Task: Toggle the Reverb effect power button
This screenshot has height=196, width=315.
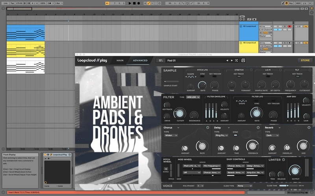Action: click(x=309, y=127)
